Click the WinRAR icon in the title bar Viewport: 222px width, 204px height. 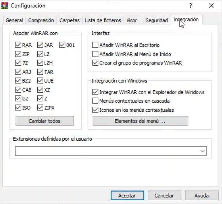(x=5, y=6)
